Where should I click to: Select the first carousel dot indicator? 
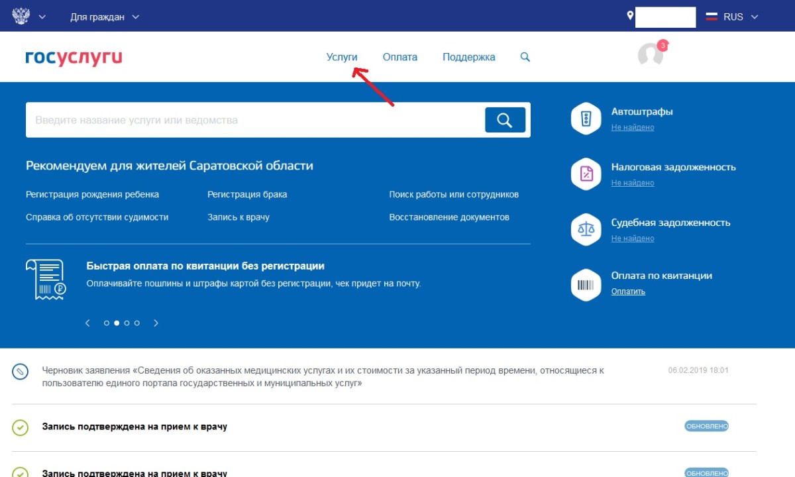(x=107, y=323)
